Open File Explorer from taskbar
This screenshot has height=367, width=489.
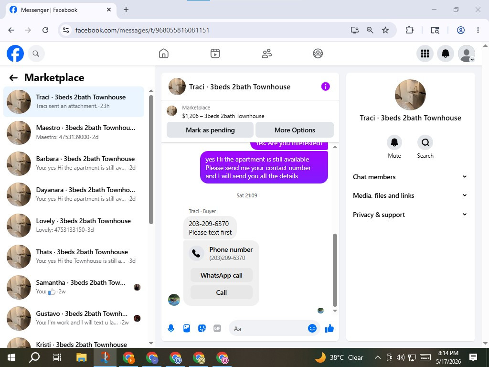(81, 357)
